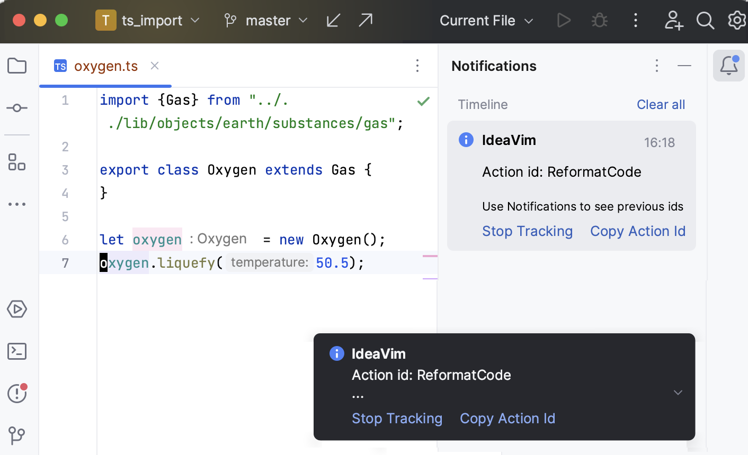Open the Structure tool window
The height and width of the screenshot is (455, 748).
click(16, 162)
